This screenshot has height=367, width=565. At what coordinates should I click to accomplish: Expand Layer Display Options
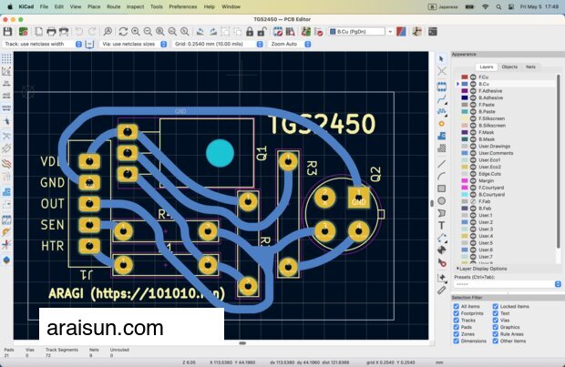coord(482,269)
